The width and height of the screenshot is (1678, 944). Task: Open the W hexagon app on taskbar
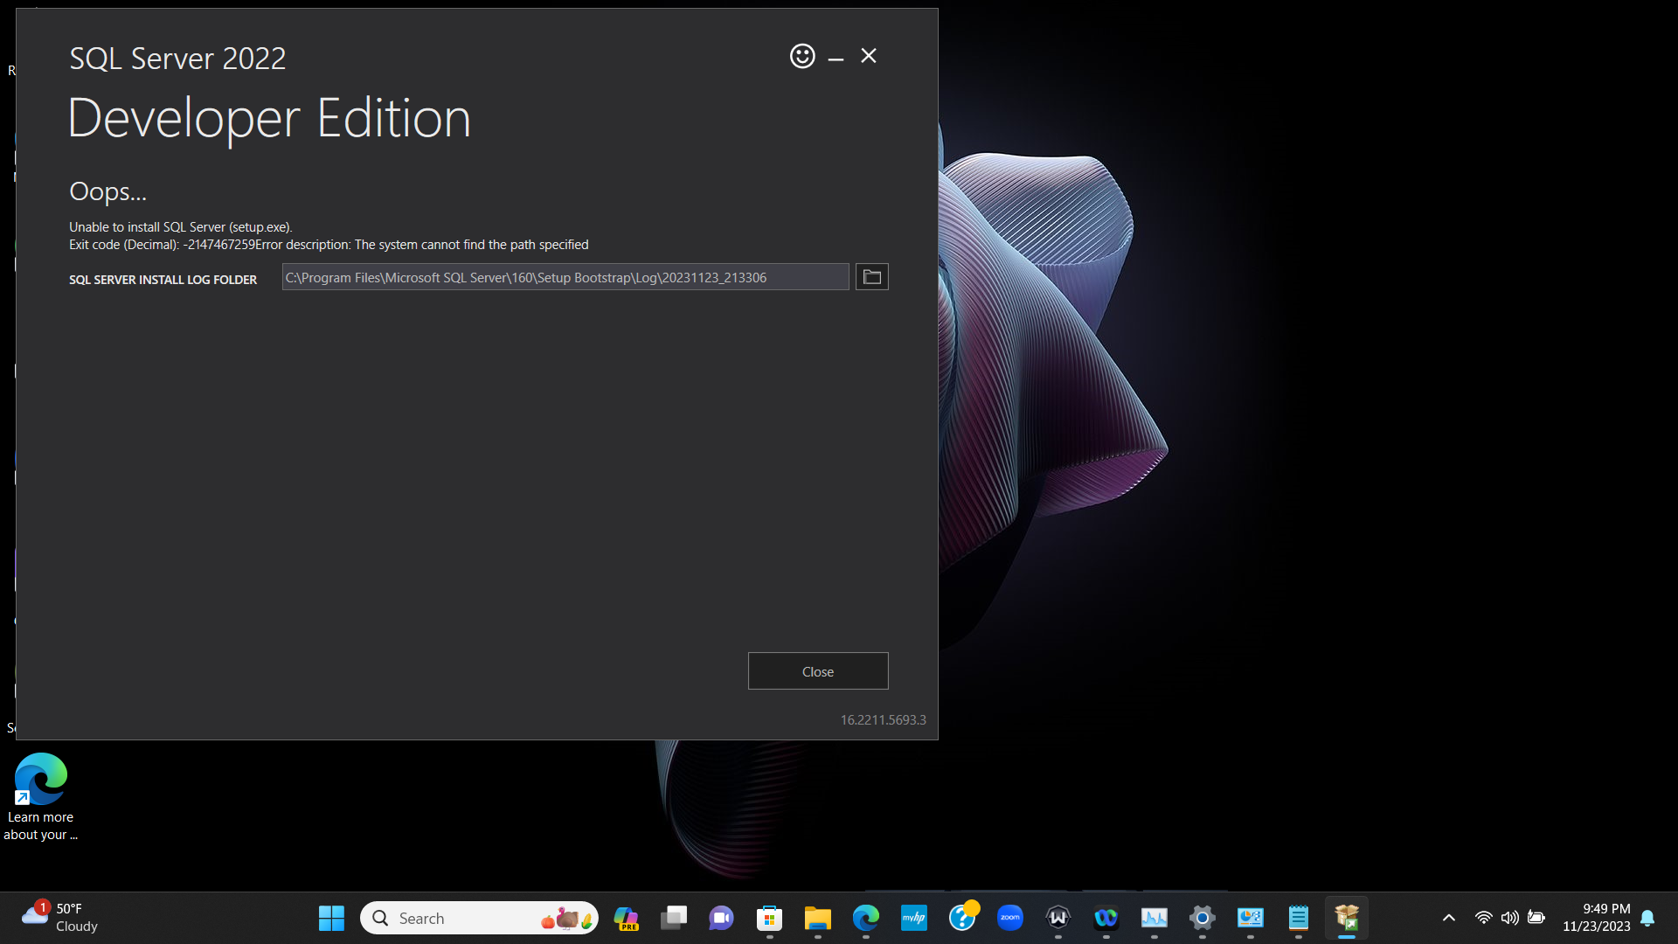coord(1058,918)
